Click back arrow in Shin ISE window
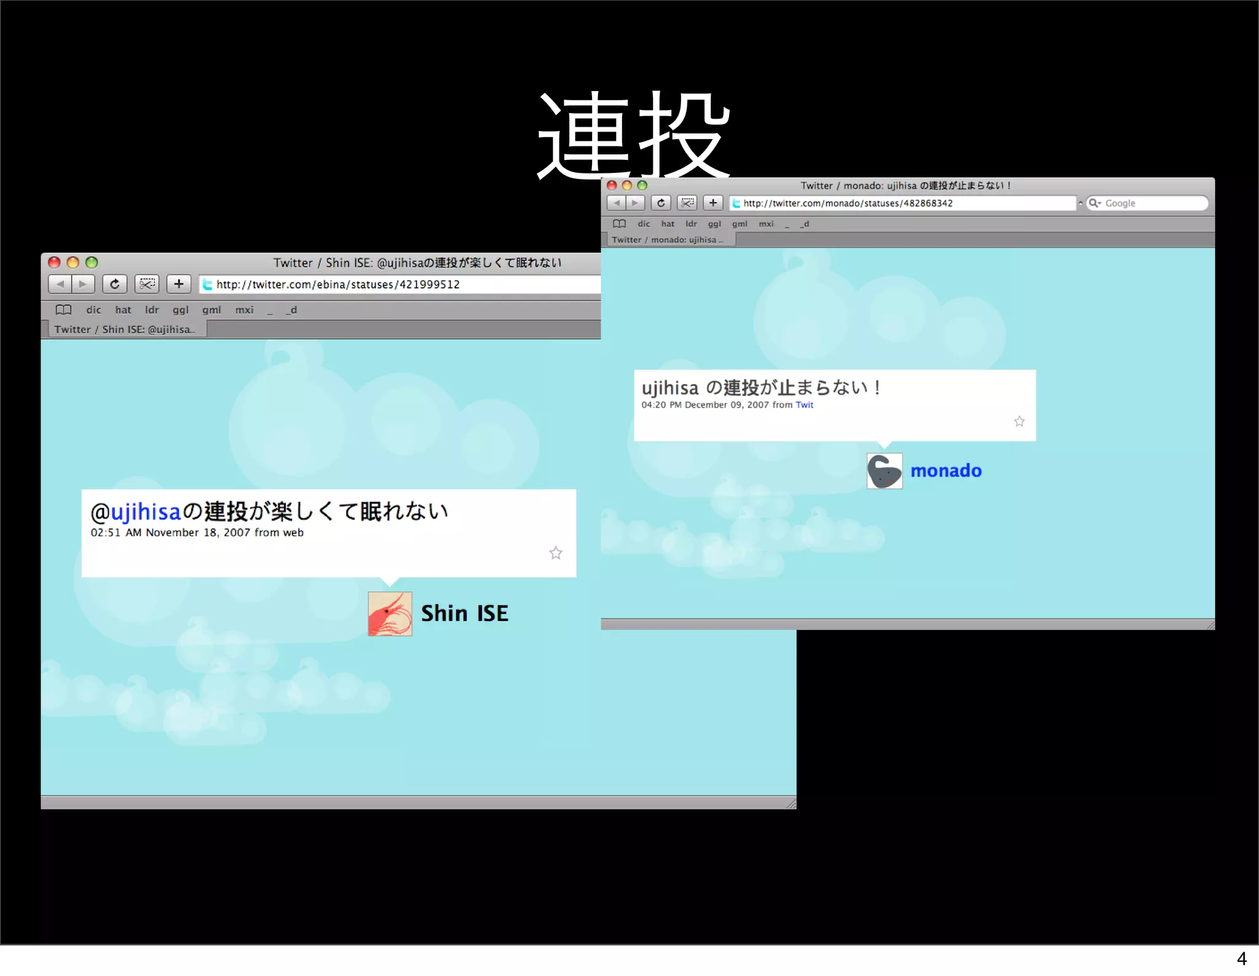Viewport: 1259px width, 976px height. pos(60,284)
